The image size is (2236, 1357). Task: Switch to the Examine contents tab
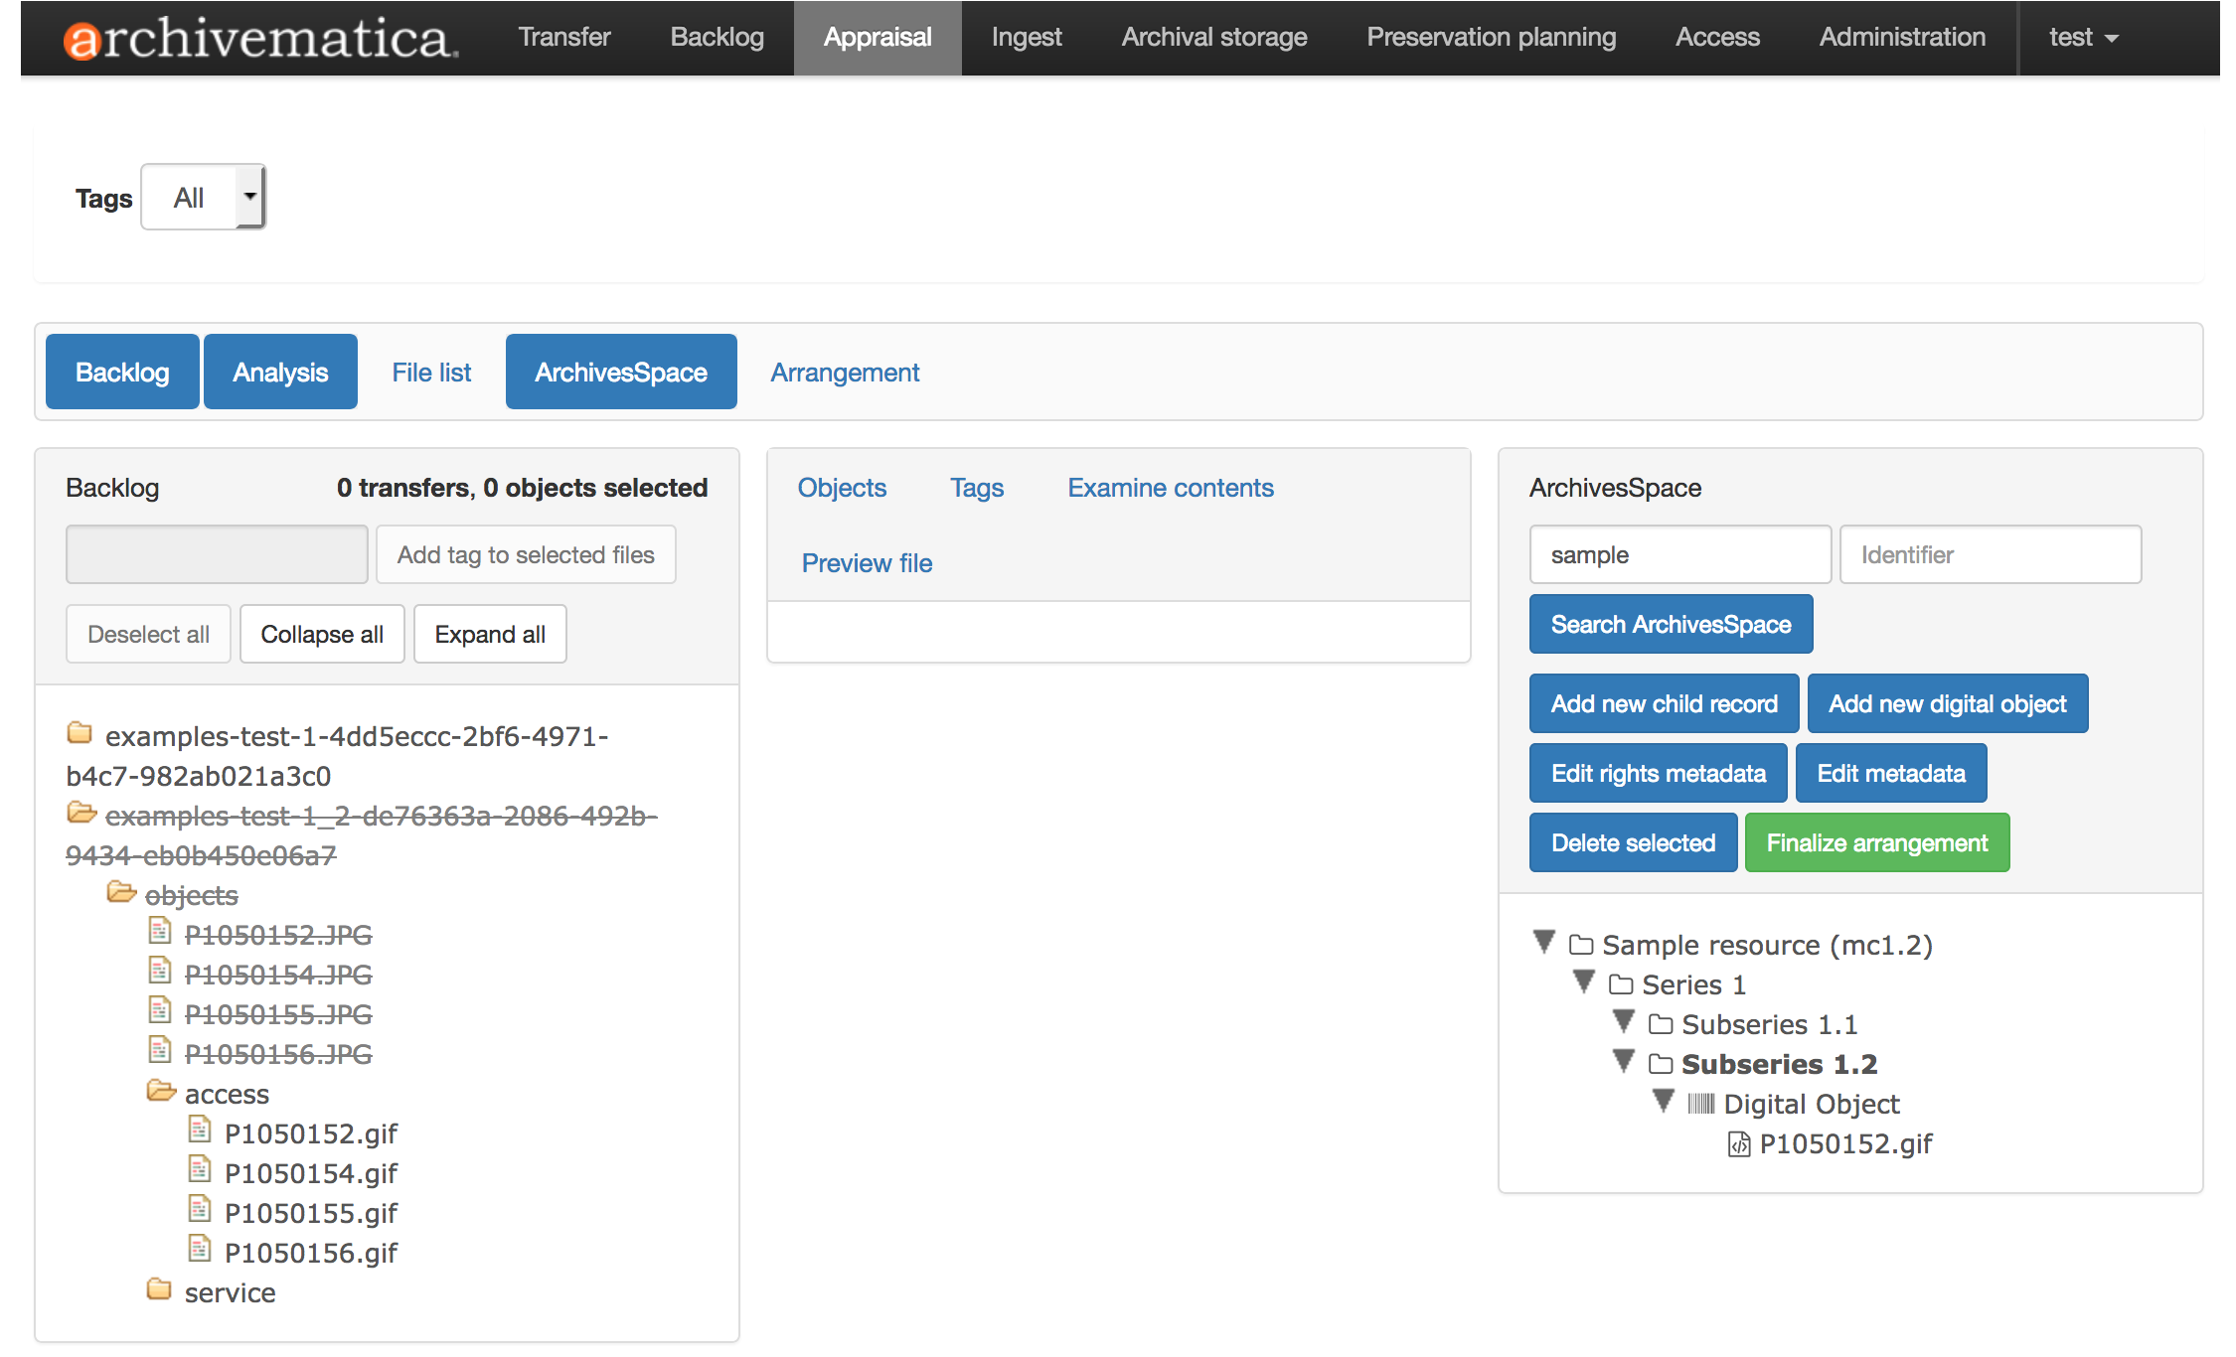pyautogui.click(x=1170, y=488)
